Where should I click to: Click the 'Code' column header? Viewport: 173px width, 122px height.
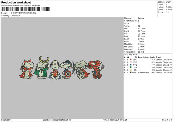(152, 57)
